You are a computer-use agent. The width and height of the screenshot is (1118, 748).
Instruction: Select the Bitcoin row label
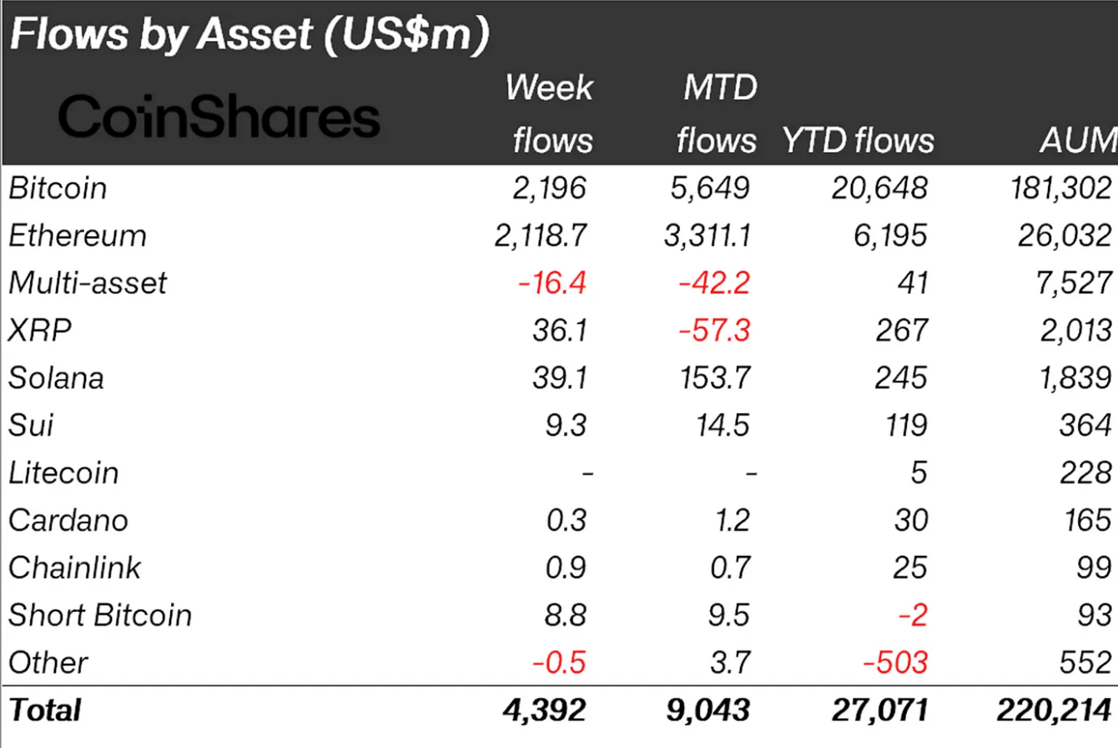coord(58,188)
